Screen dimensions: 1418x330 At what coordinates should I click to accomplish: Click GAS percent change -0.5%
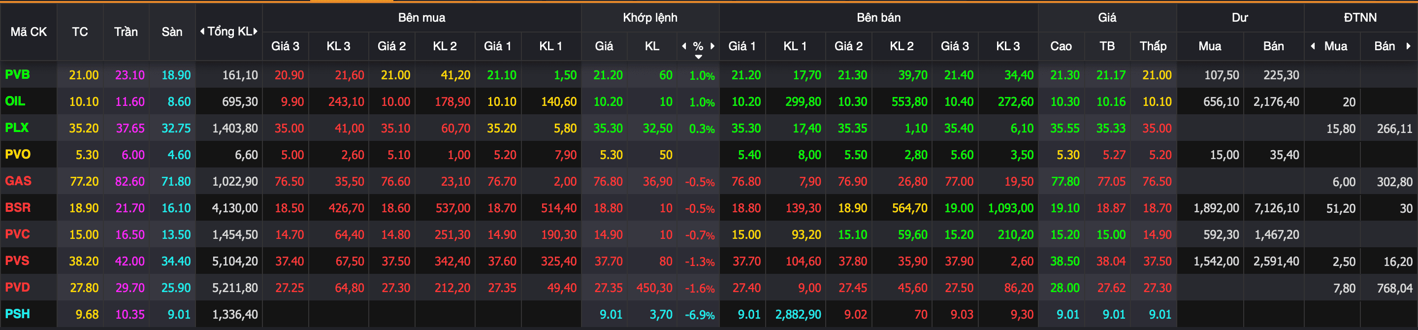[x=700, y=182]
